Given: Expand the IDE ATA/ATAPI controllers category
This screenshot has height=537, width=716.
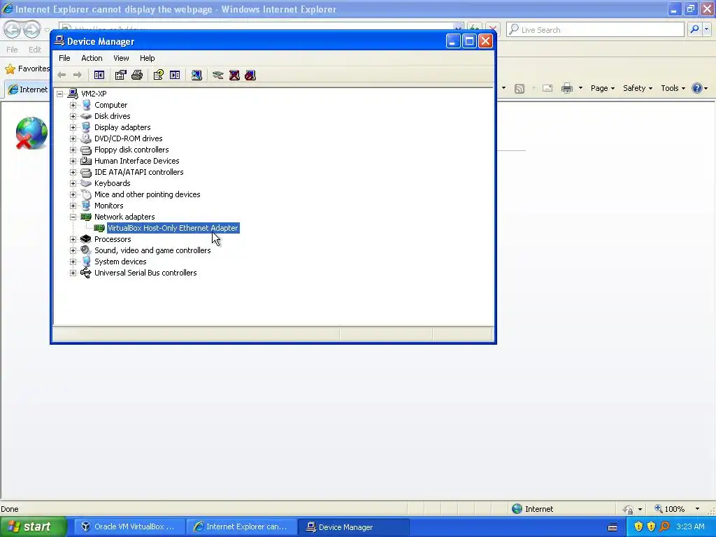Looking at the screenshot, I should (x=73, y=172).
